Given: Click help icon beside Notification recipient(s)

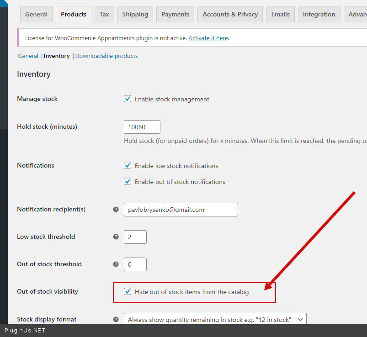Looking at the screenshot, I should [x=116, y=210].
